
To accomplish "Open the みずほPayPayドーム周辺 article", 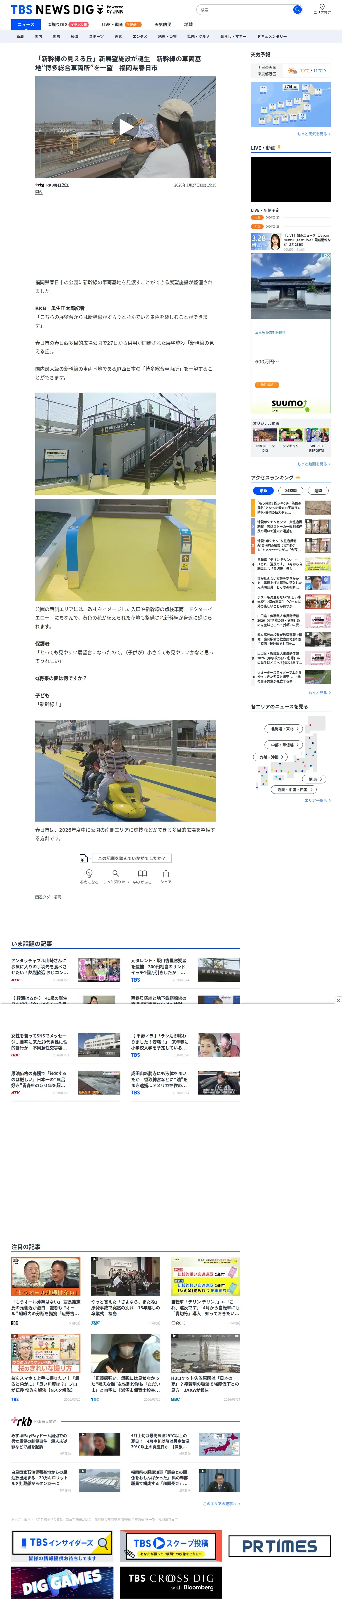I will pos(66,1444).
